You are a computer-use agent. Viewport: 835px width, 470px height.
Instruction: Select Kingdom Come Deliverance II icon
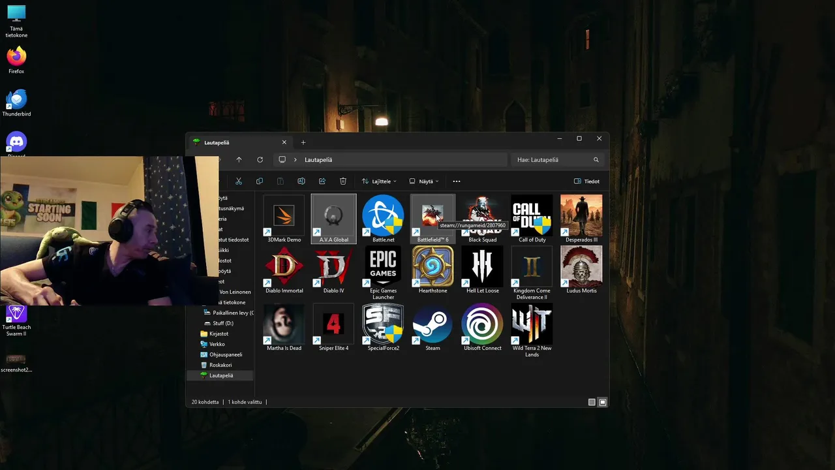coord(532,273)
